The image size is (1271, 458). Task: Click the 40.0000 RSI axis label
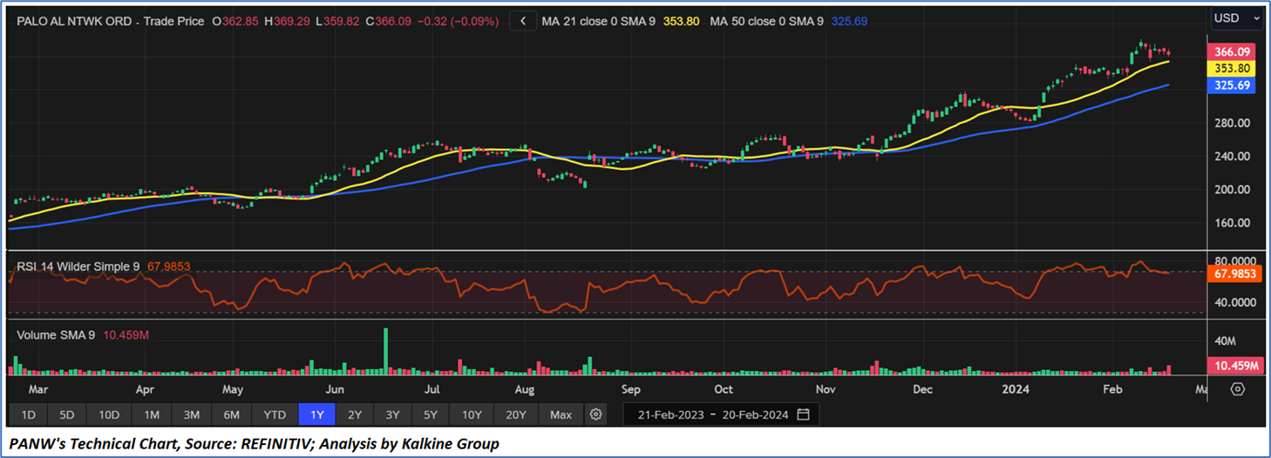(x=1235, y=302)
